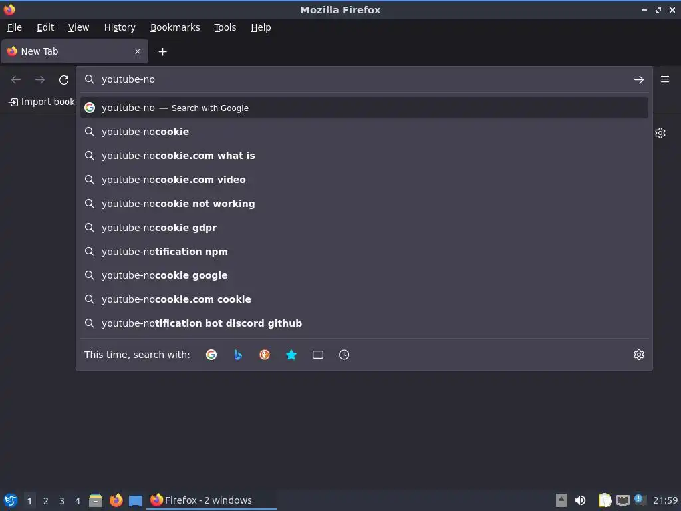Open search settings gear in dropdown
The width and height of the screenshot is (681, 511).
click(x=639, y=355)
